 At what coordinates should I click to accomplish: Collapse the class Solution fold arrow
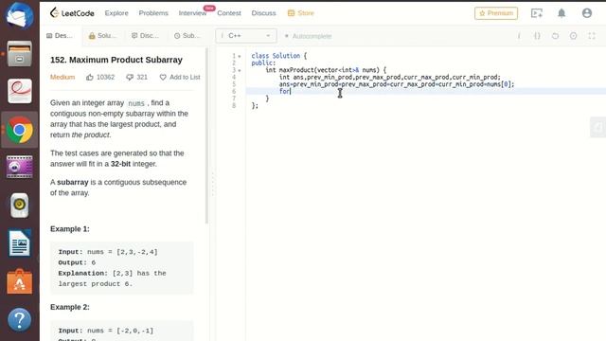(240, 57)
